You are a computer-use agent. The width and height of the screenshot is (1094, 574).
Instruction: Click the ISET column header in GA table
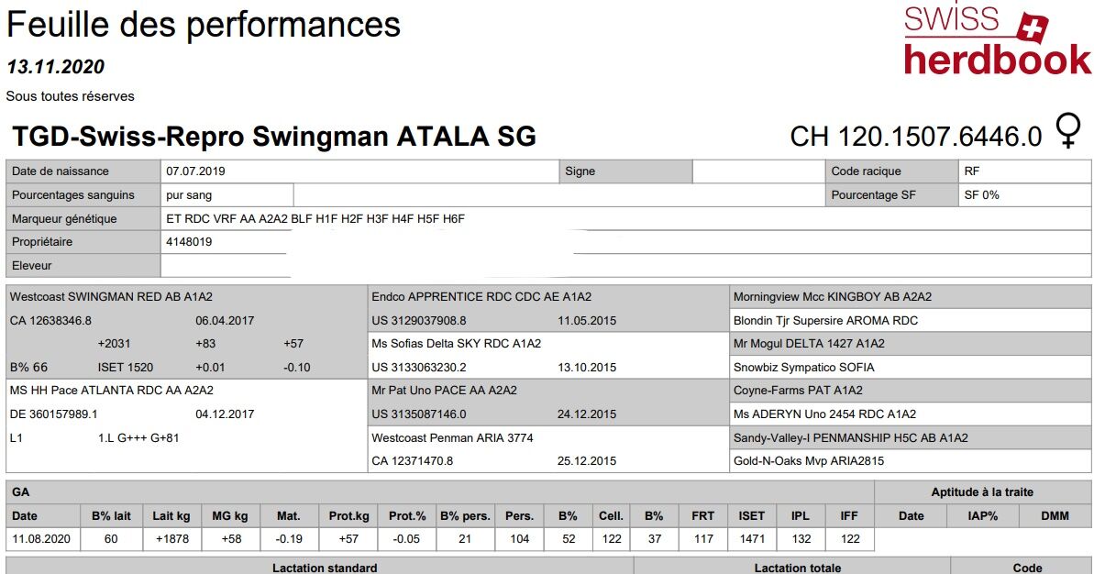751,515
